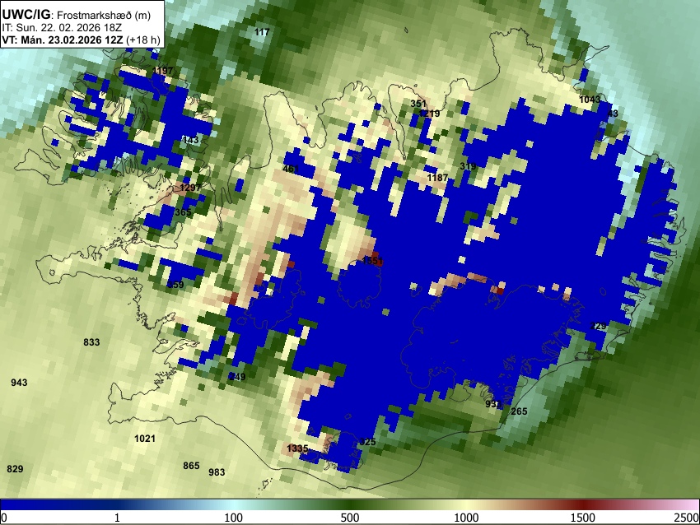Viewport: 700px width, 525px height.
Task: Click the map value 1297
Action: [x=190, y=188]
